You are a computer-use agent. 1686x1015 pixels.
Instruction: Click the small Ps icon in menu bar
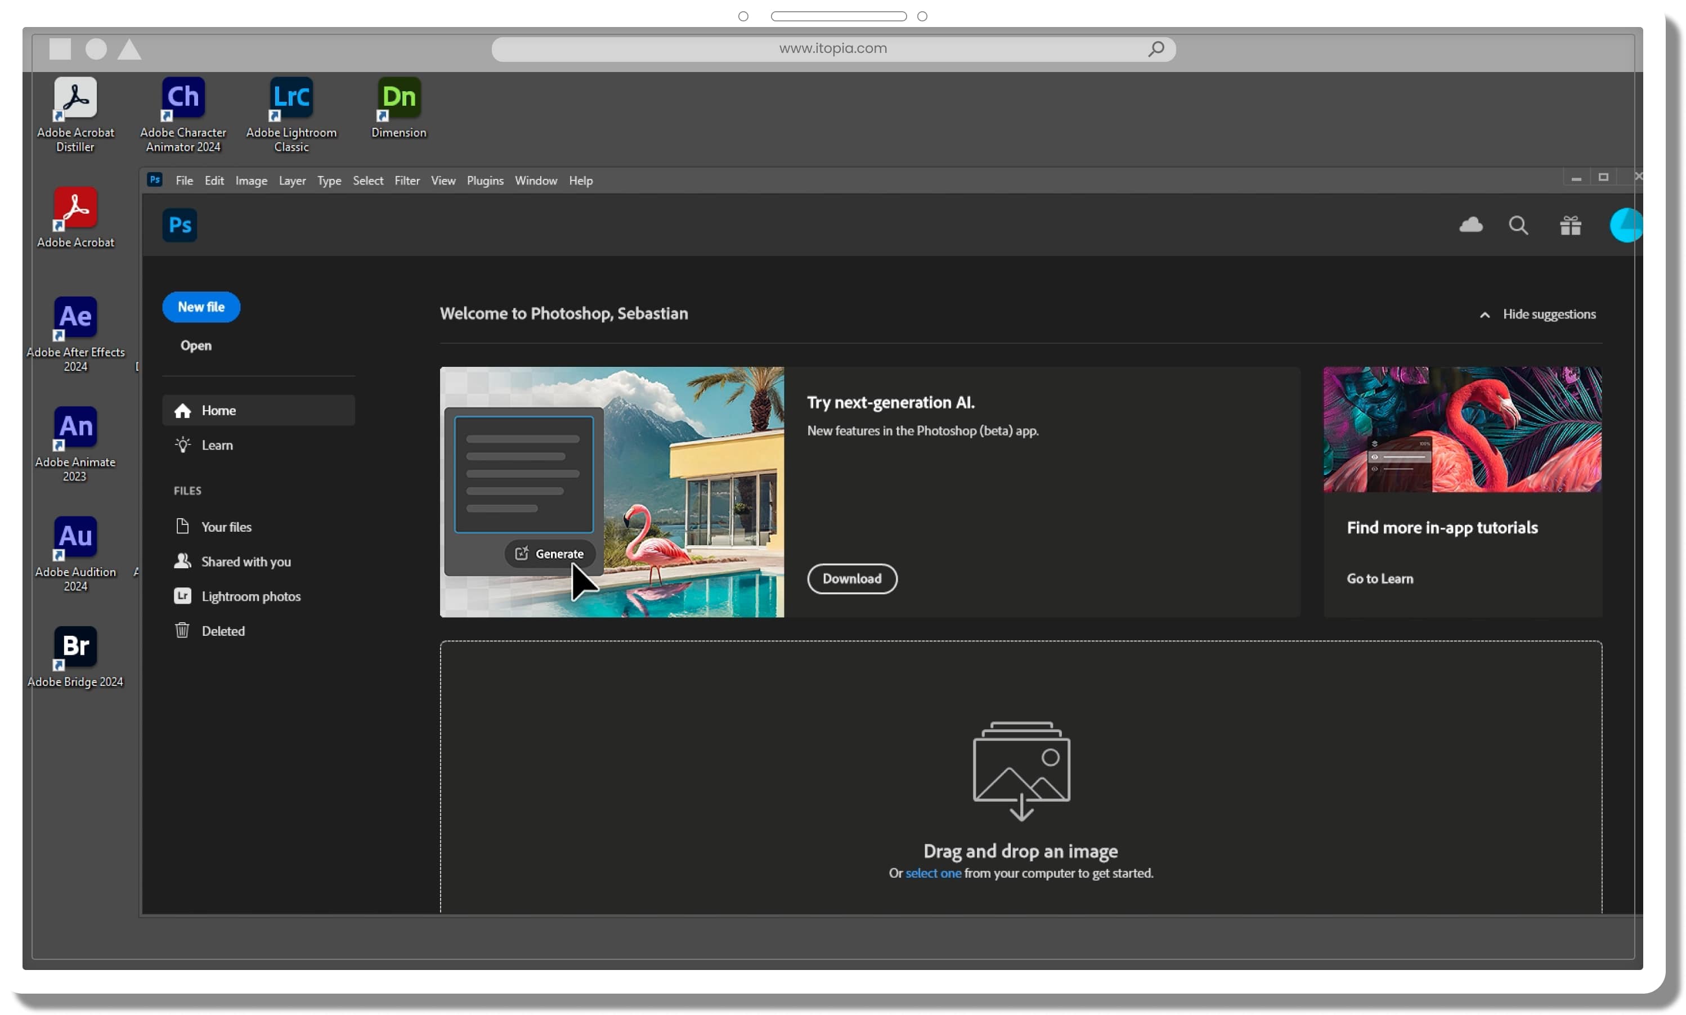tap(155, 180)
